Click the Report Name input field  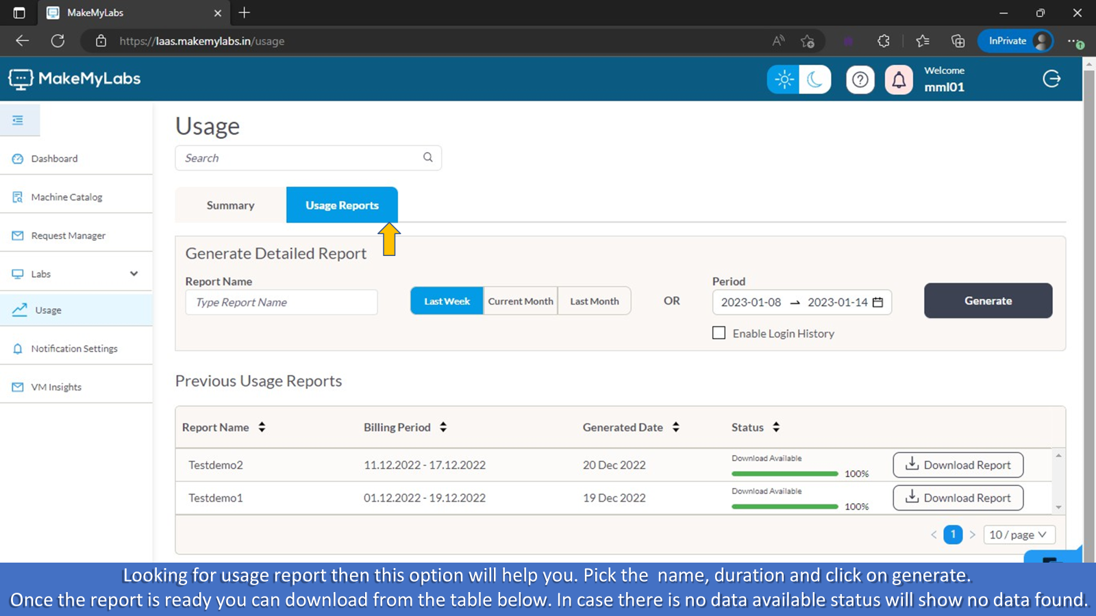tap(281, 303)
